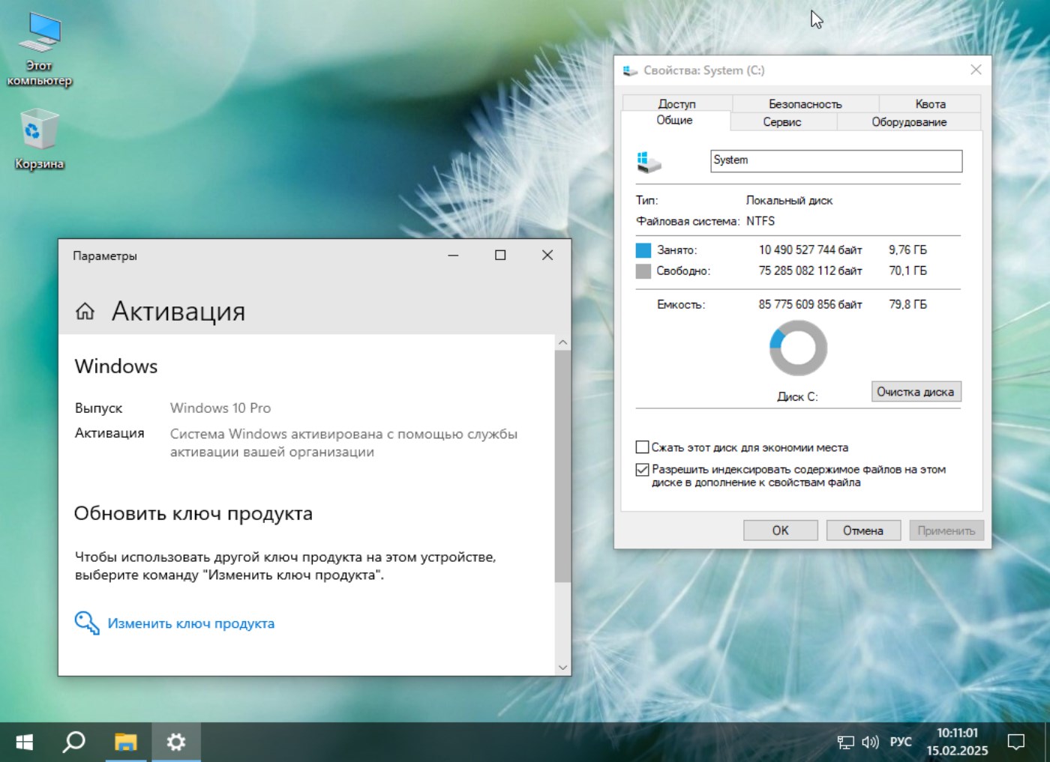Go to Settings home via house icon
Viewport: 1050px width, 762px height.
85,311
